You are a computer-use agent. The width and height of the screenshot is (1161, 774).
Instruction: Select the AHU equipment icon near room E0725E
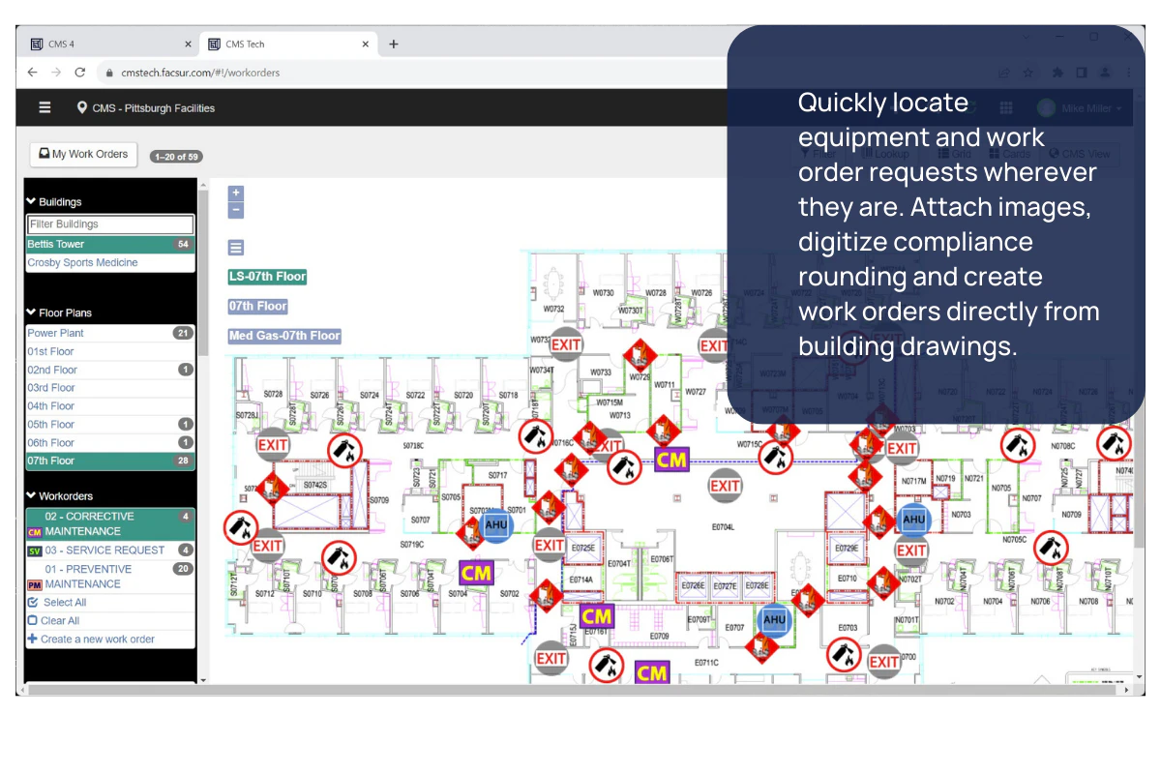[495, 524]
